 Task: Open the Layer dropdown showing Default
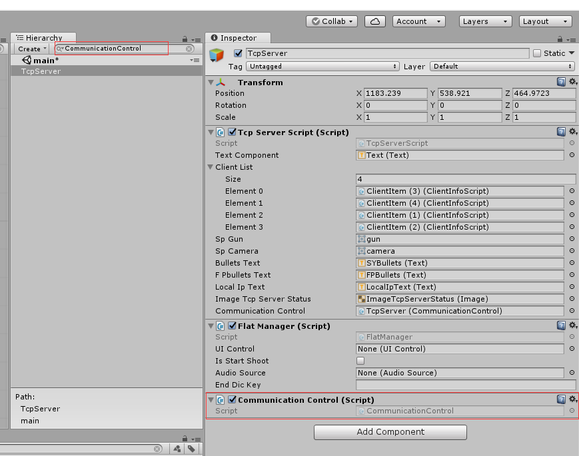point(502,67)
